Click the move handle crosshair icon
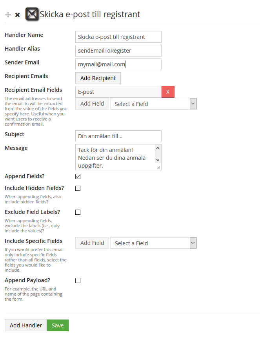 click(x=8, y=15)
